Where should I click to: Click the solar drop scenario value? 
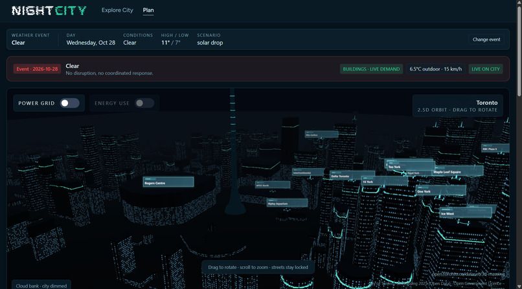point(210,43)
